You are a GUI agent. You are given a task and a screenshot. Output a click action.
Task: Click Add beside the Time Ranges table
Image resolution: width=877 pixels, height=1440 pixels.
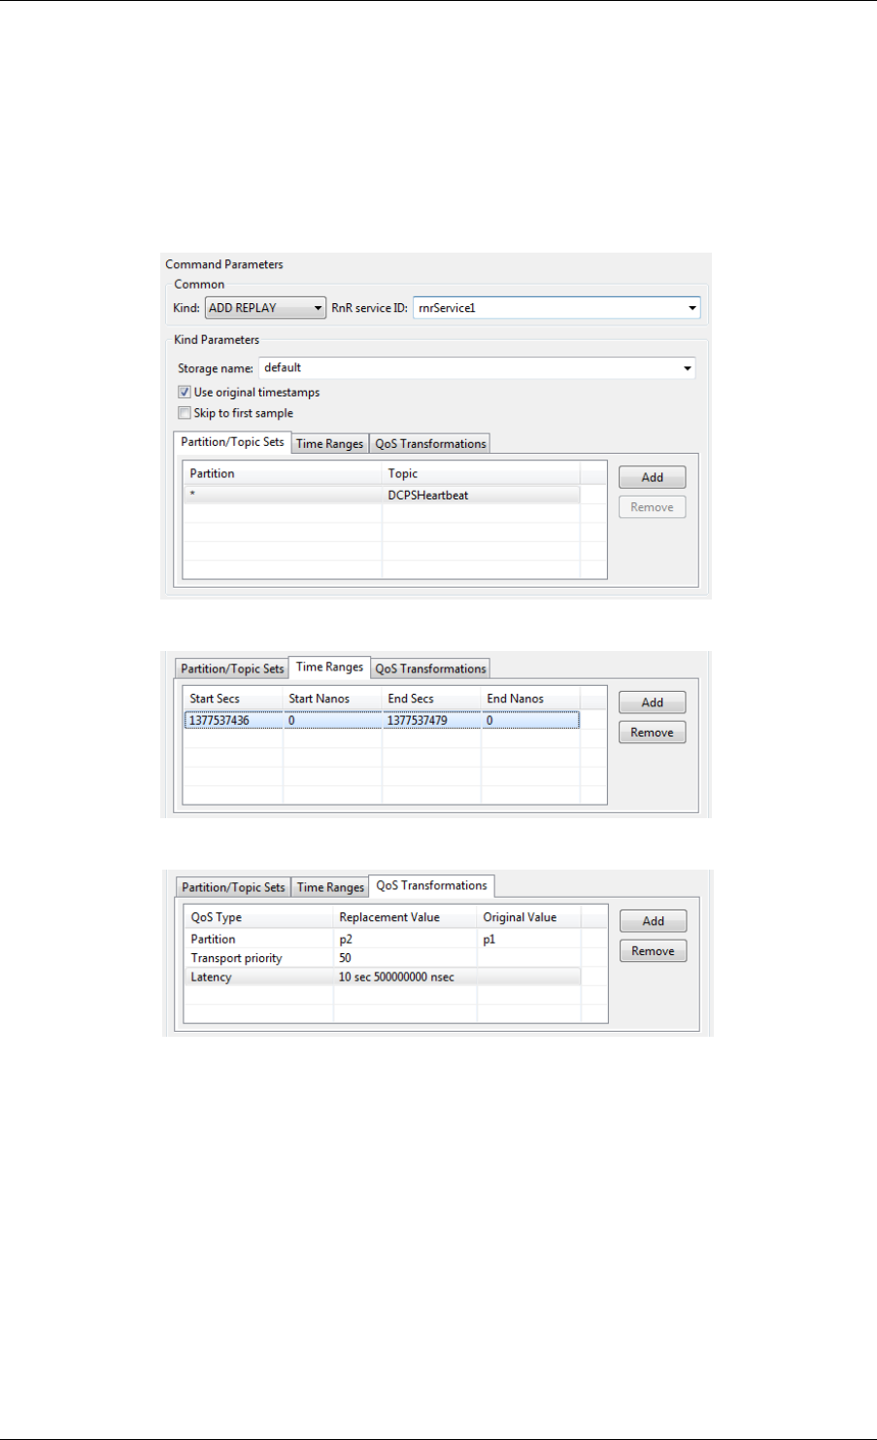[x=653, y=703]
